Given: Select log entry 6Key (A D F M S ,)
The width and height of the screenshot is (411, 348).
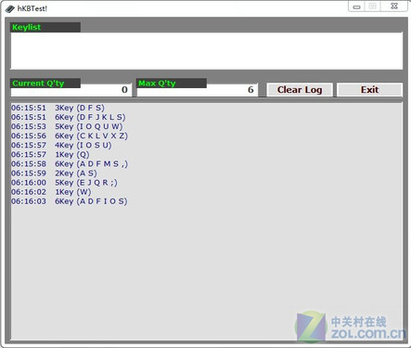Looking at the screenshot, I should pos(70,164).
